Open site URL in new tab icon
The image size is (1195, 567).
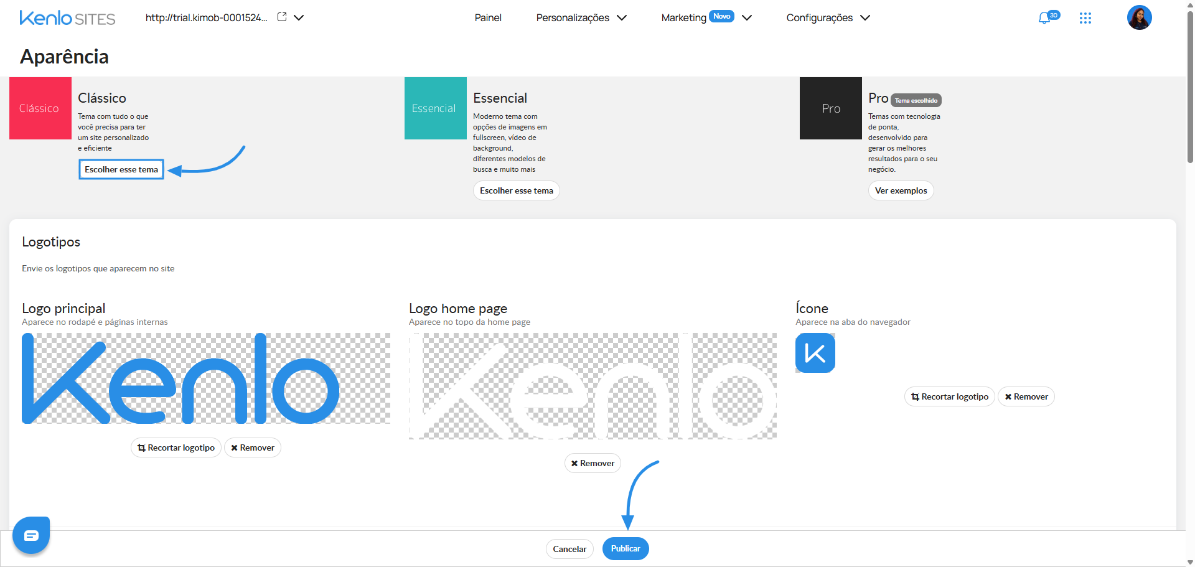click(x=282, y=17)
